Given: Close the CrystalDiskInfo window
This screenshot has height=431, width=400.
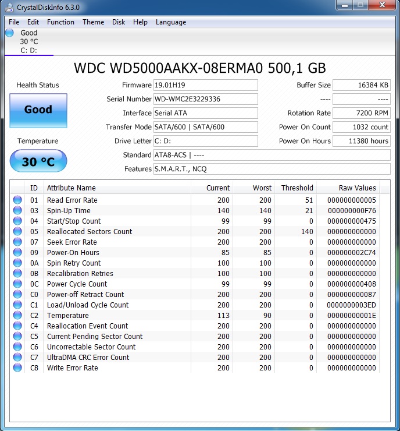Looking at the screenshot, I should 382,5.
